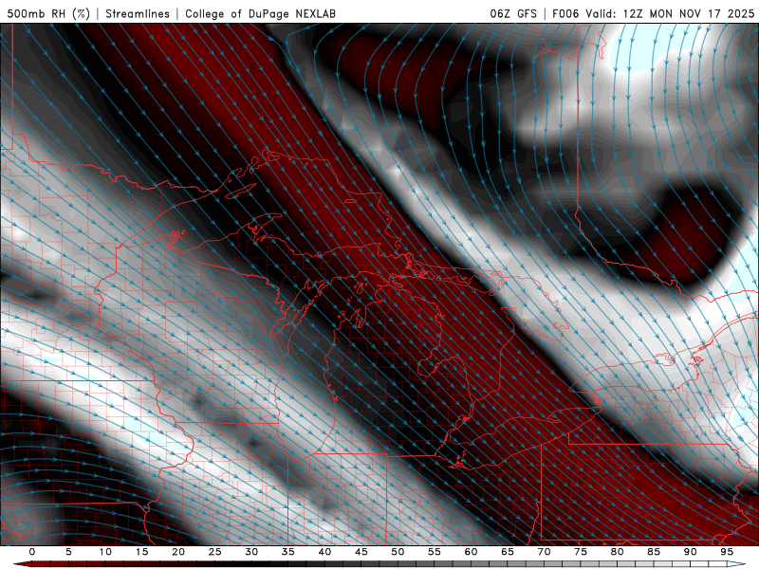Select the "50" legend value

[398, 552]
